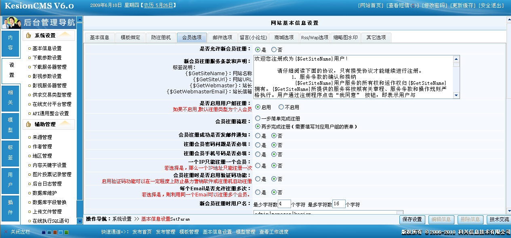Screen dimensions: 511x238
Task: Choose 一步简单完成注册 registration flow
Action: click(x=257, y=119)
